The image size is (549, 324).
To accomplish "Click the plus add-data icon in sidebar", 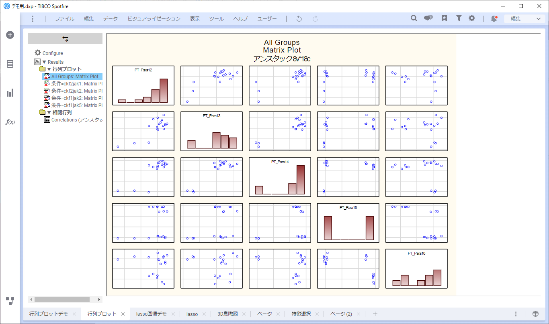I will (10, 35).
